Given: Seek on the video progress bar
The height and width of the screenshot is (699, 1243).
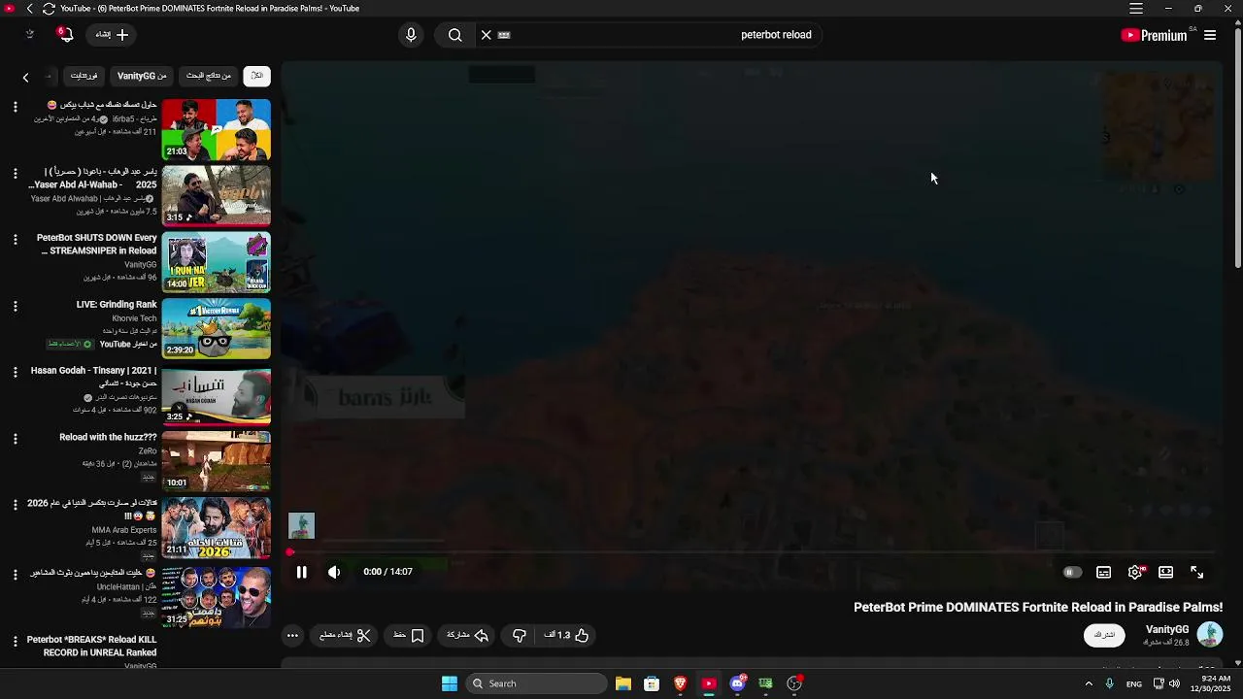Looking at the screenshot, I should [750, 552].
